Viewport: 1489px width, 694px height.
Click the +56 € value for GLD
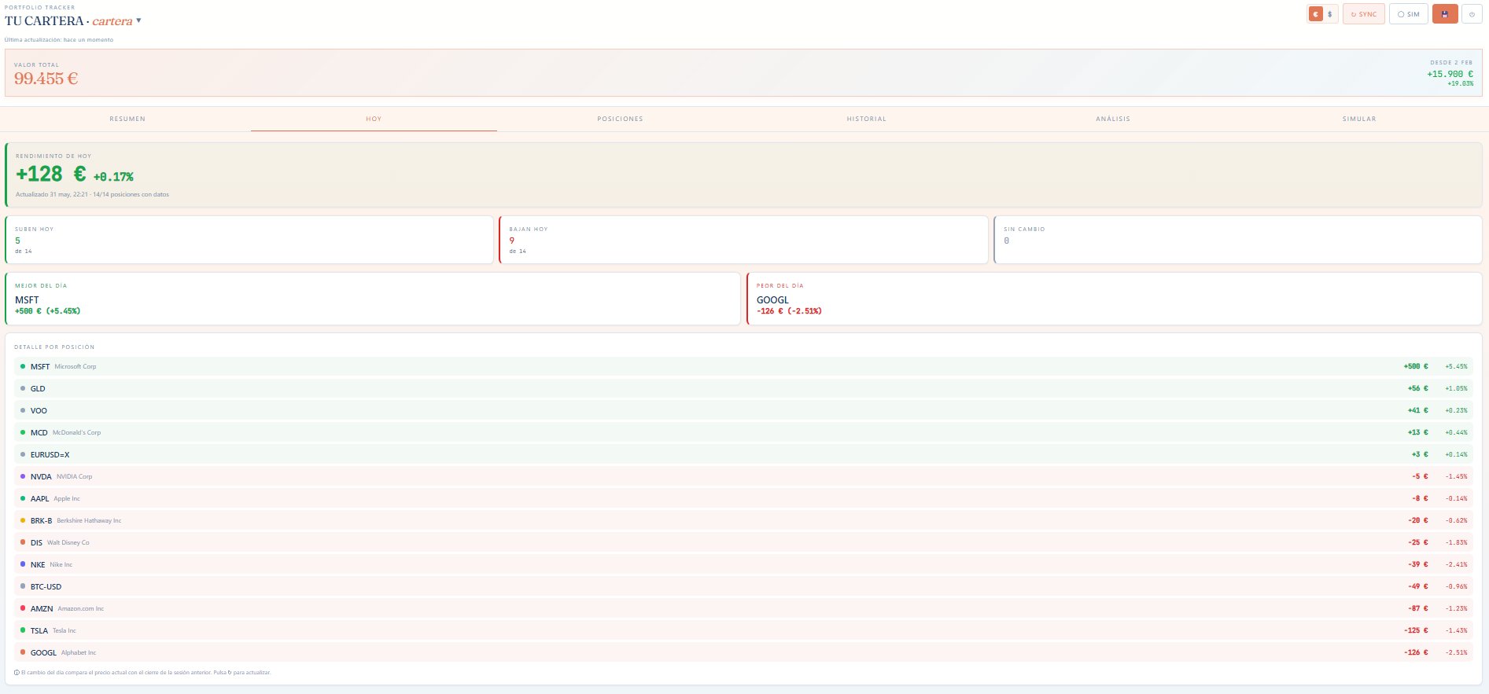click(1417, 388)
